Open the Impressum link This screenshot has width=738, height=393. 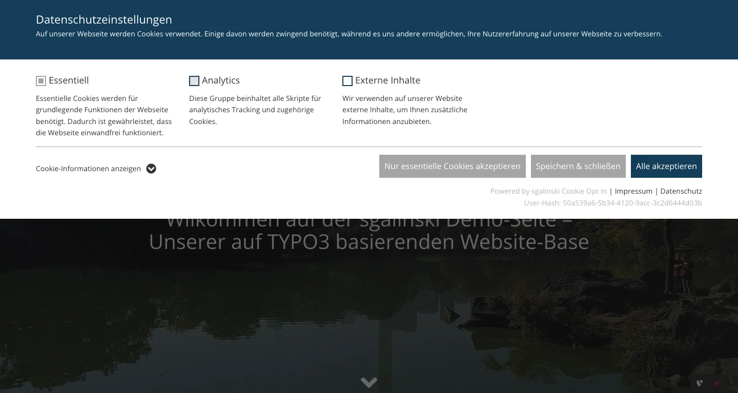tap(633, 191)
